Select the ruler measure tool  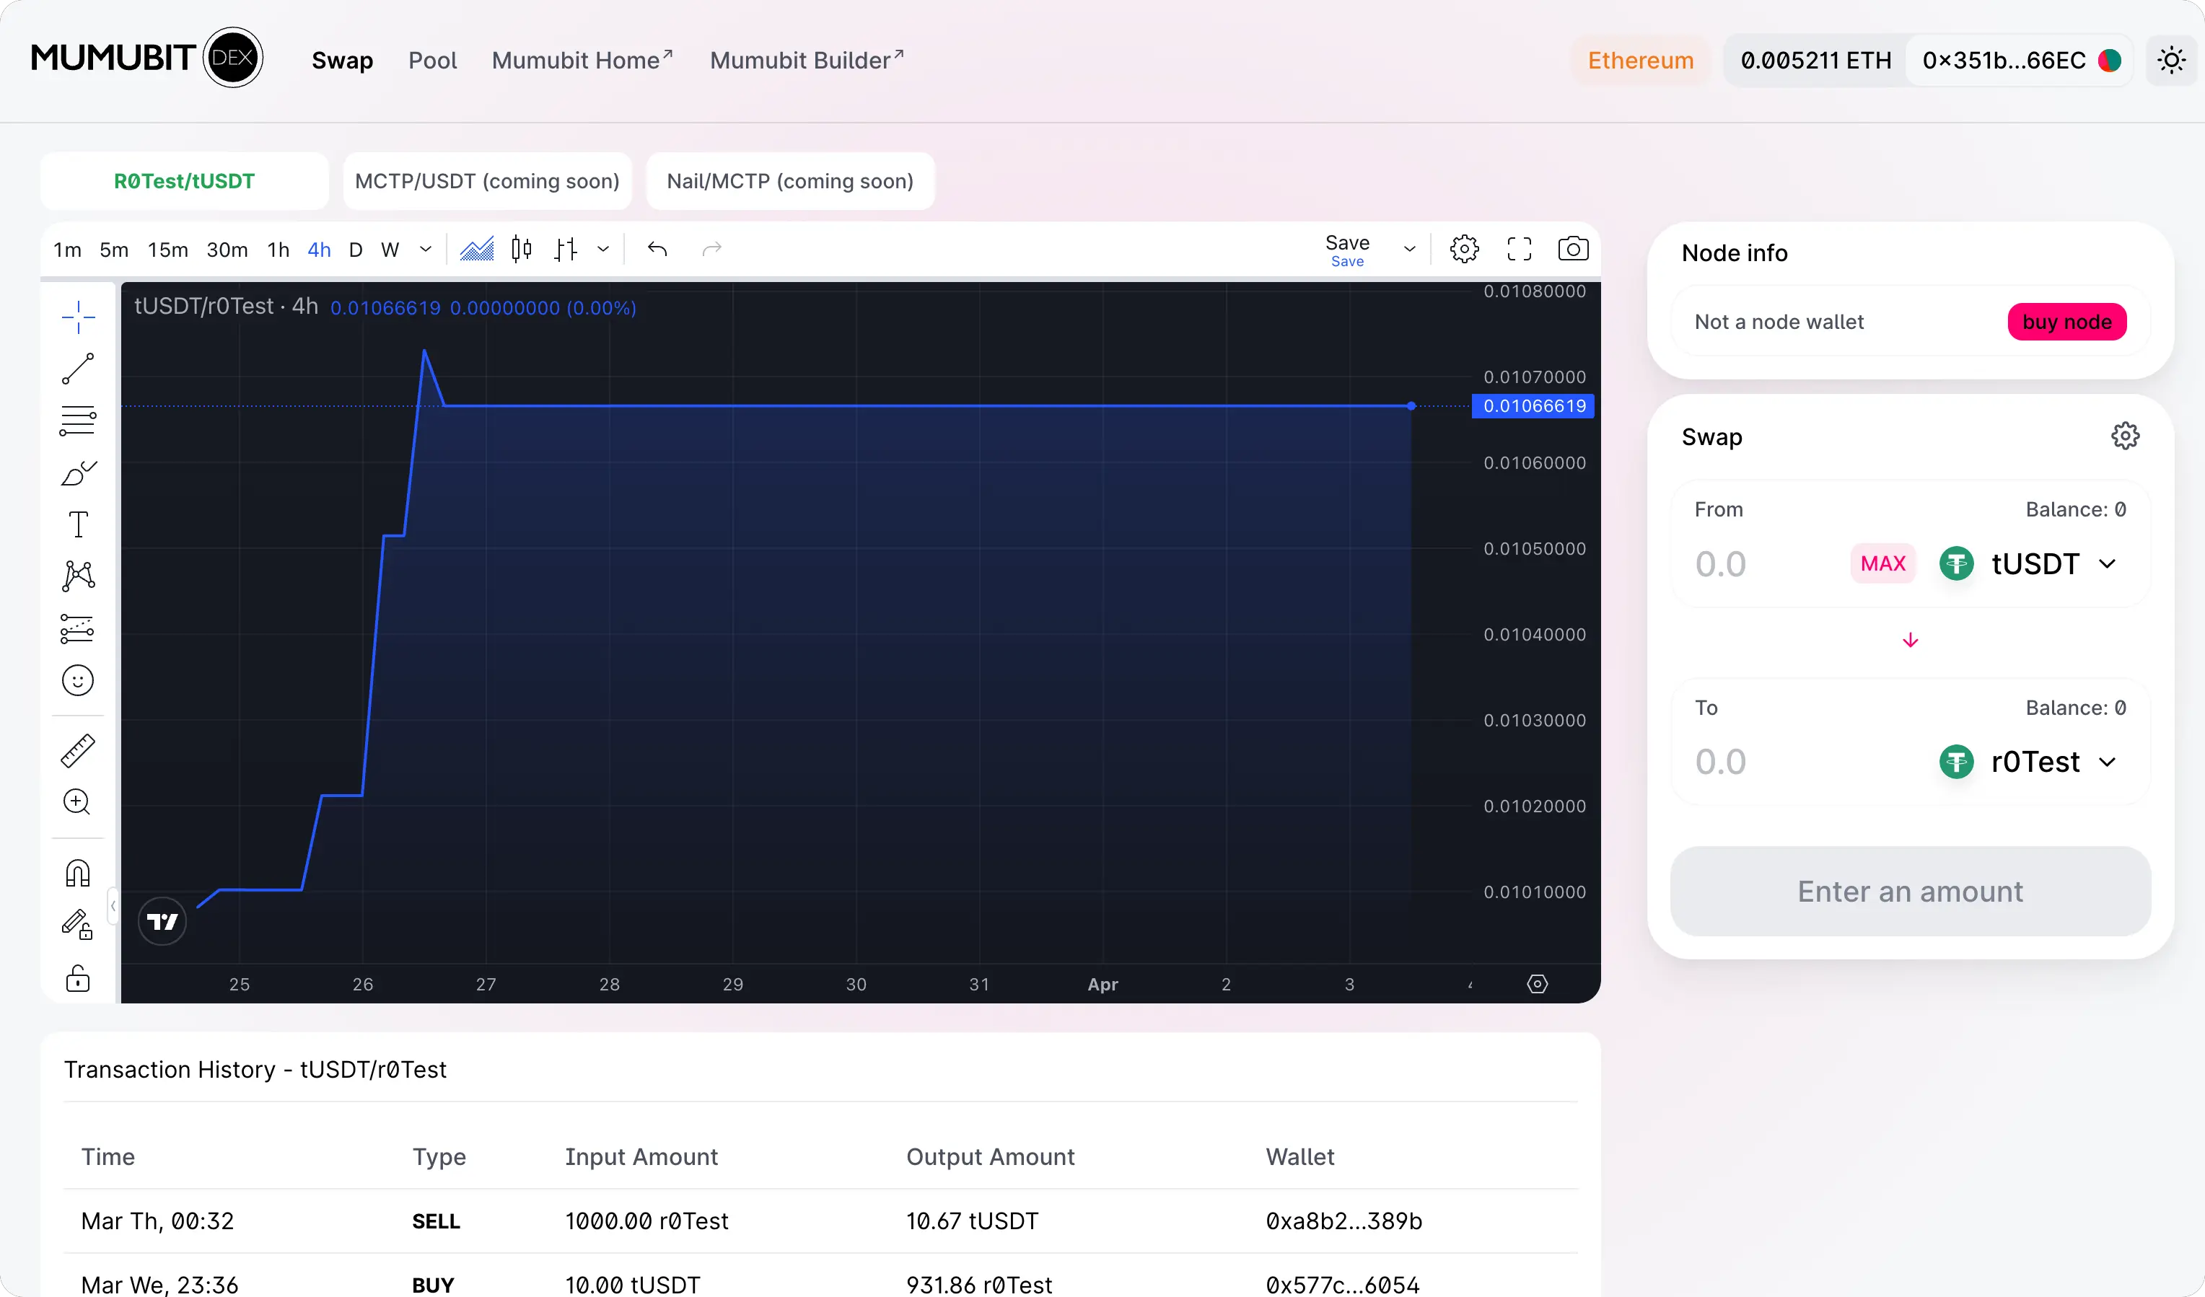coord(78,750)
